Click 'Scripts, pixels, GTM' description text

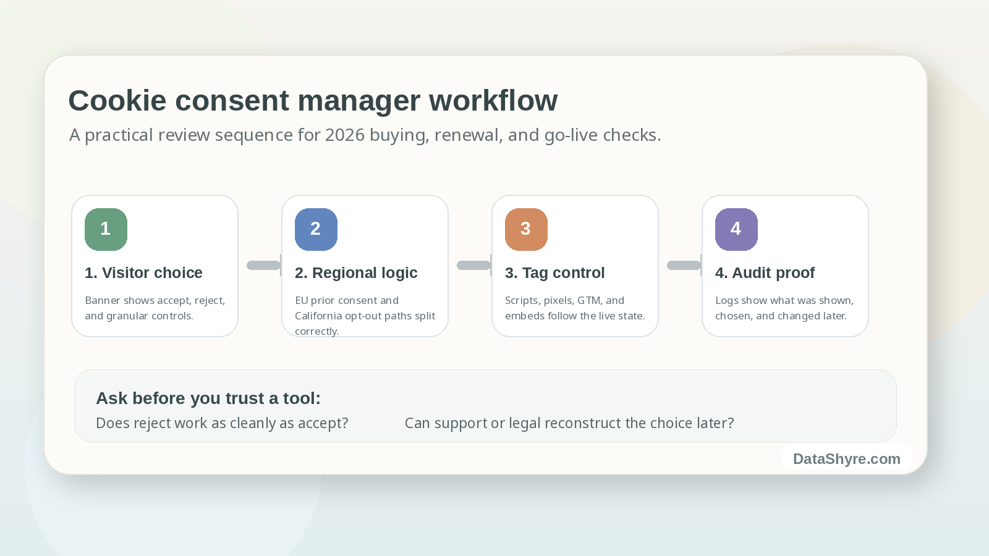[575, 308]
